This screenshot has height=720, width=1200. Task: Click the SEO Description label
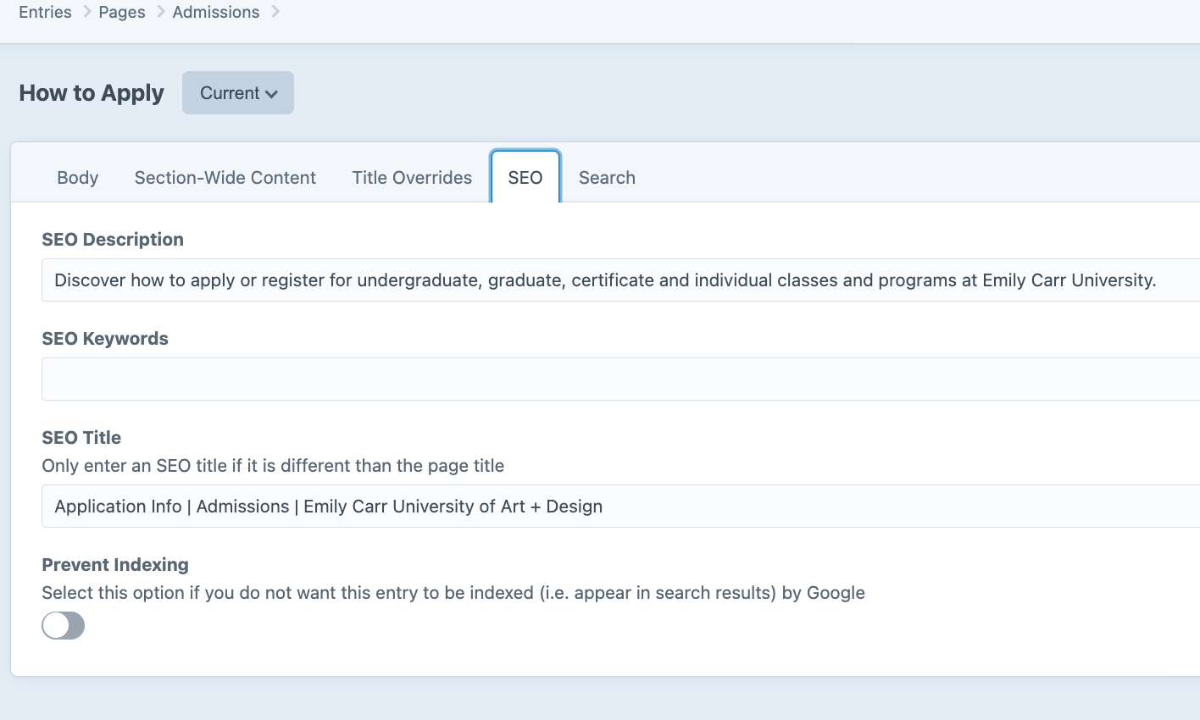(113, 240)
